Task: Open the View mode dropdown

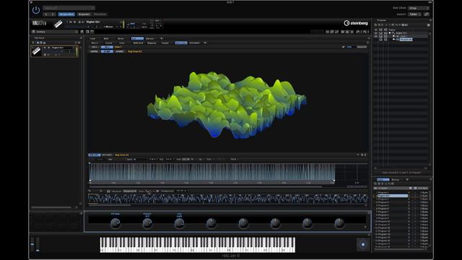Action: 415,14
